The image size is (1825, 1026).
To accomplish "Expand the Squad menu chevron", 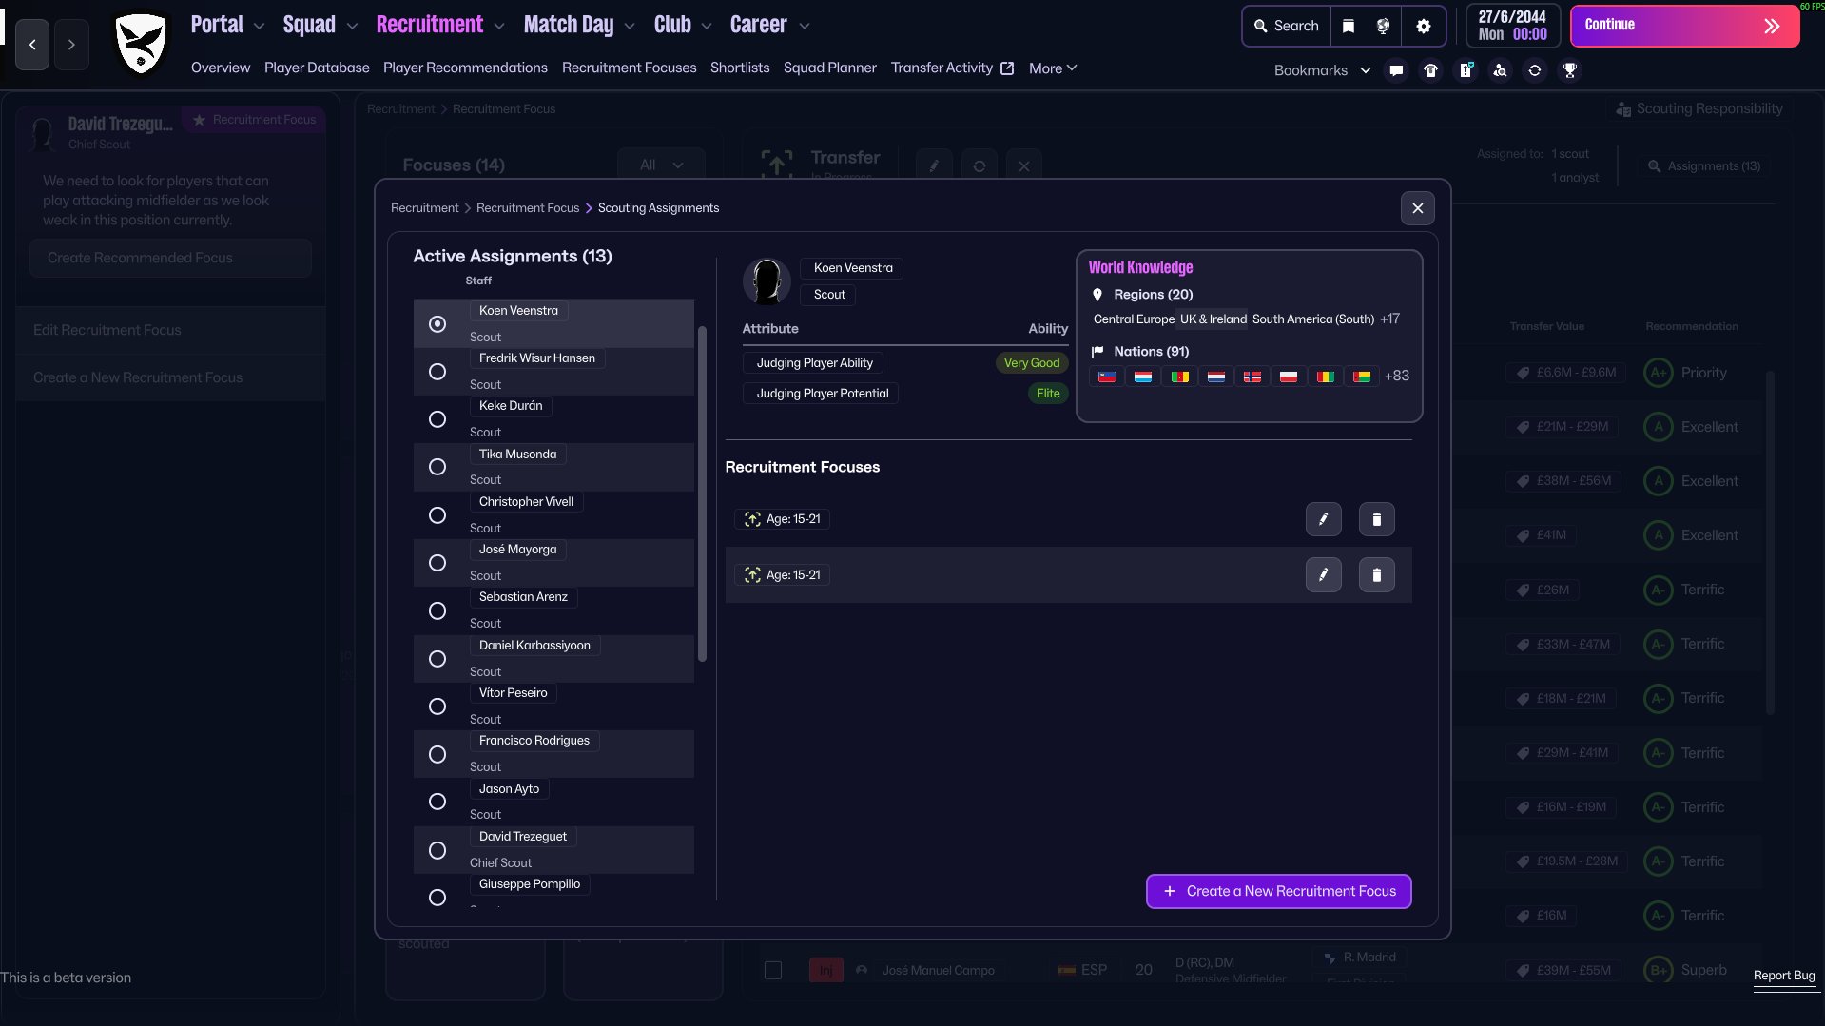I will tap(352, 27).
